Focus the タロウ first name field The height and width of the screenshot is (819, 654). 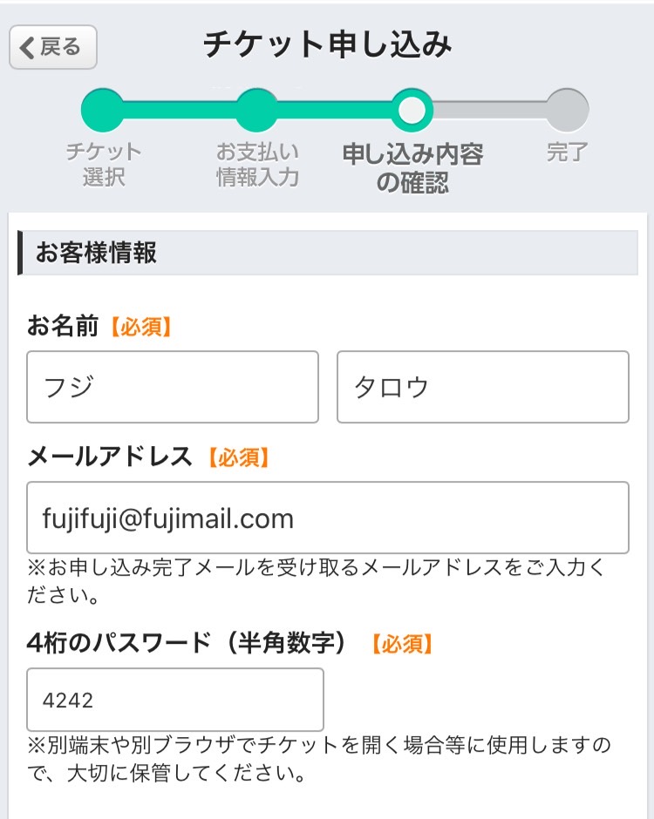point(483,387)
